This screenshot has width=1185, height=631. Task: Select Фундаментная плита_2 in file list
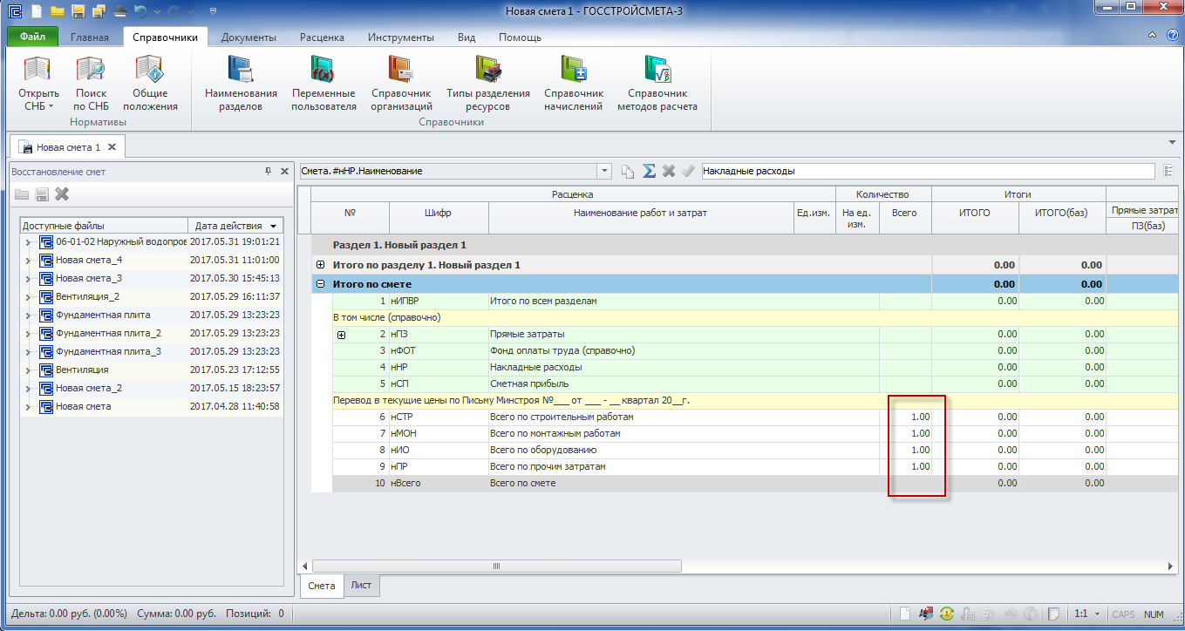(109, 333)
